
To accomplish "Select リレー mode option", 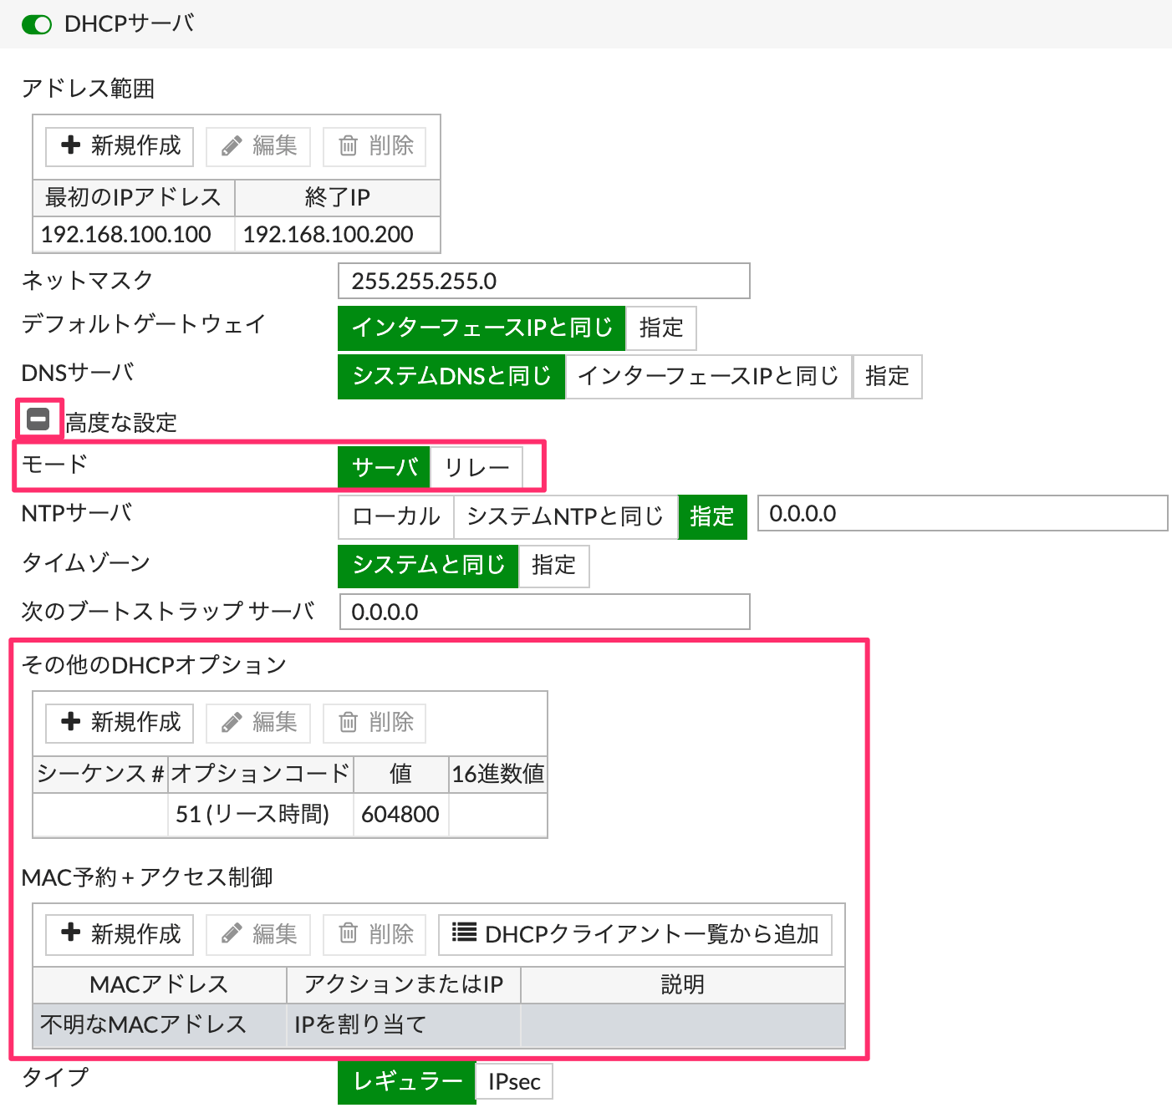I will [x=476, y=468].
